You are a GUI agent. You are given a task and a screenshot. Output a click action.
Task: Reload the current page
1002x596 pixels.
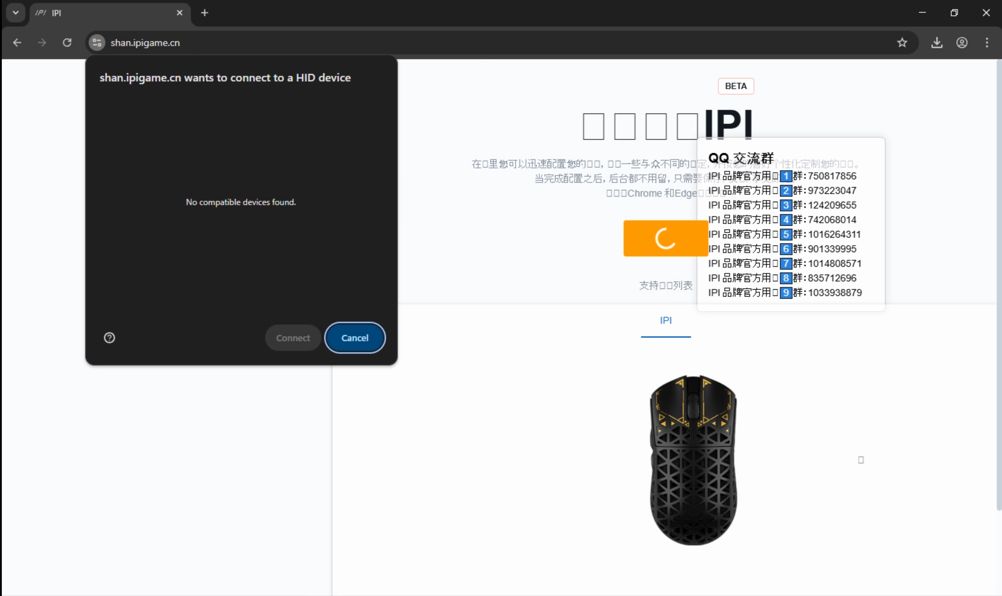coord(67,43)
